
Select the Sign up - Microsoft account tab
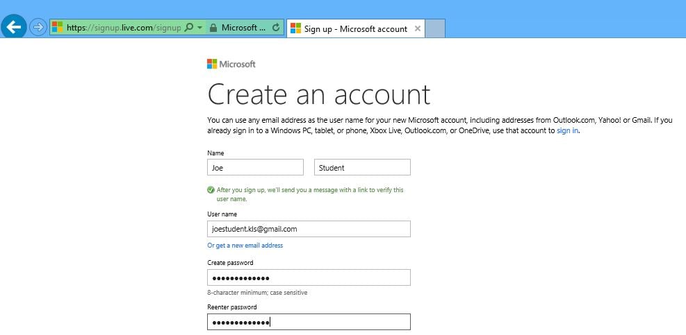pos(355,28)
